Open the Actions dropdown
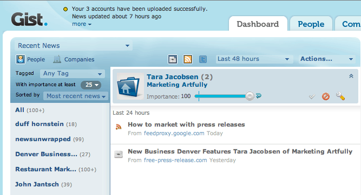This screenshot has height=195, width=361. (x=327, y=59)
